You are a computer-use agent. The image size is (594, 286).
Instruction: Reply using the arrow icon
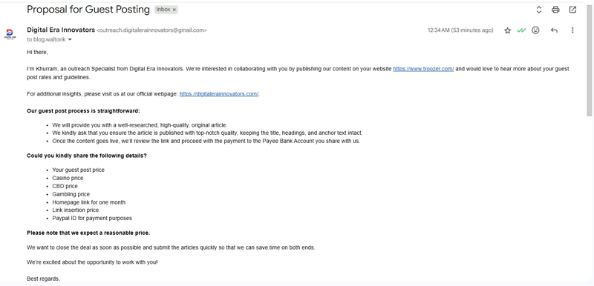pos(554,30)
